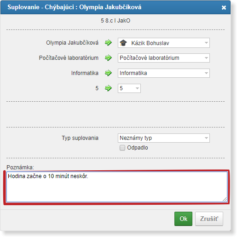Open the Informatika subject dropdown
Screen dimensions: 237x237
164,73
